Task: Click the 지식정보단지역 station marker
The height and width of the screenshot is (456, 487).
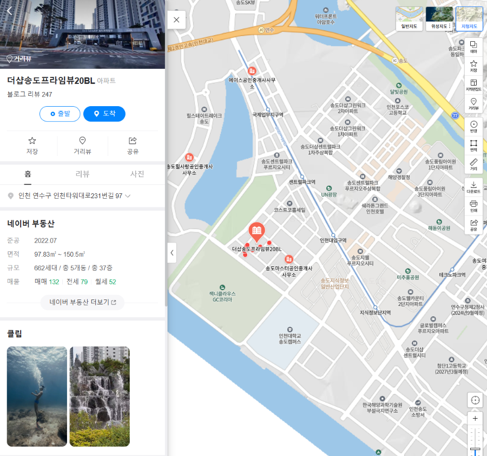Action: click(375, 307)
